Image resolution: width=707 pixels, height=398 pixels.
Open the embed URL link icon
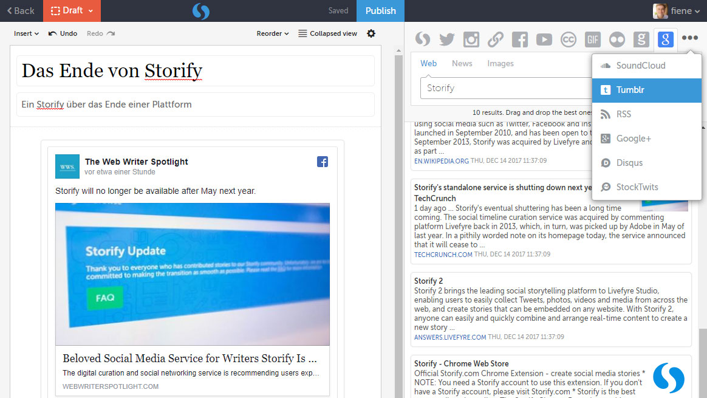click(496, 39)
